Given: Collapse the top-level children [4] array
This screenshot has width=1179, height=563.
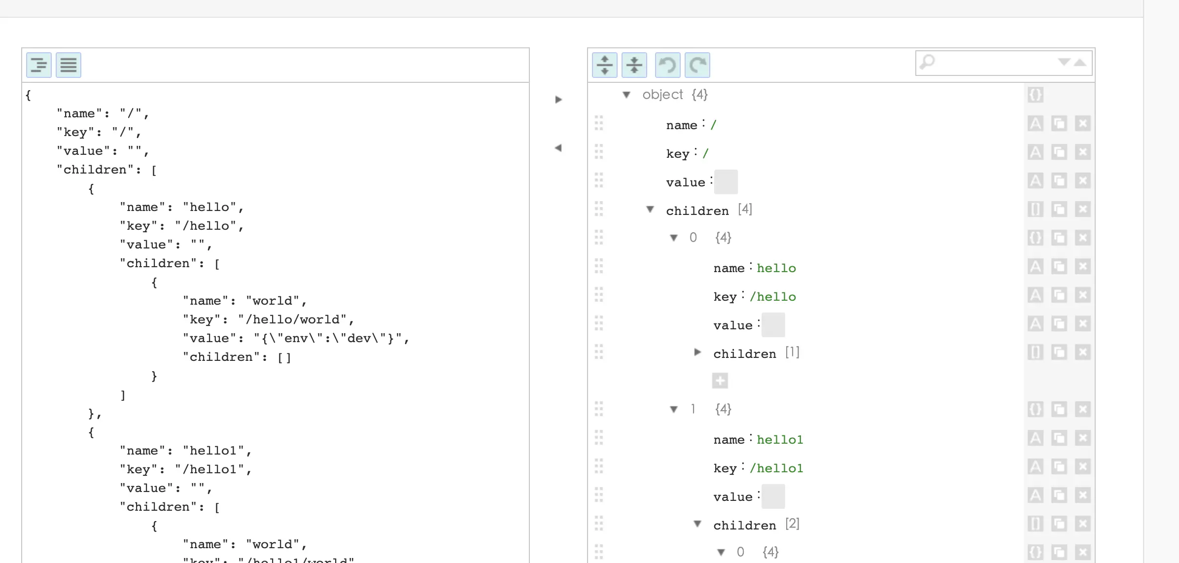Looking at the screenshot, I should pos(650,210).
